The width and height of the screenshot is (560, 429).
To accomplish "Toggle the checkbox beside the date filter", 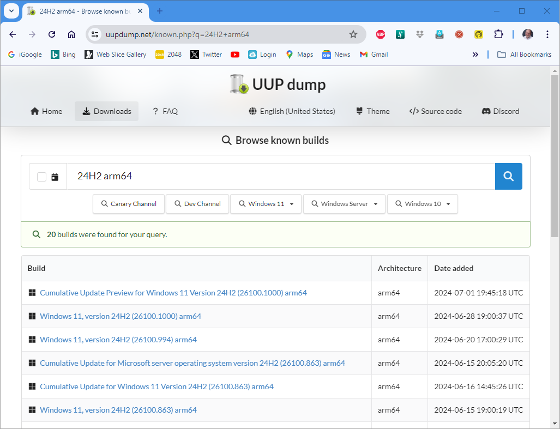I will click(41, 176).
